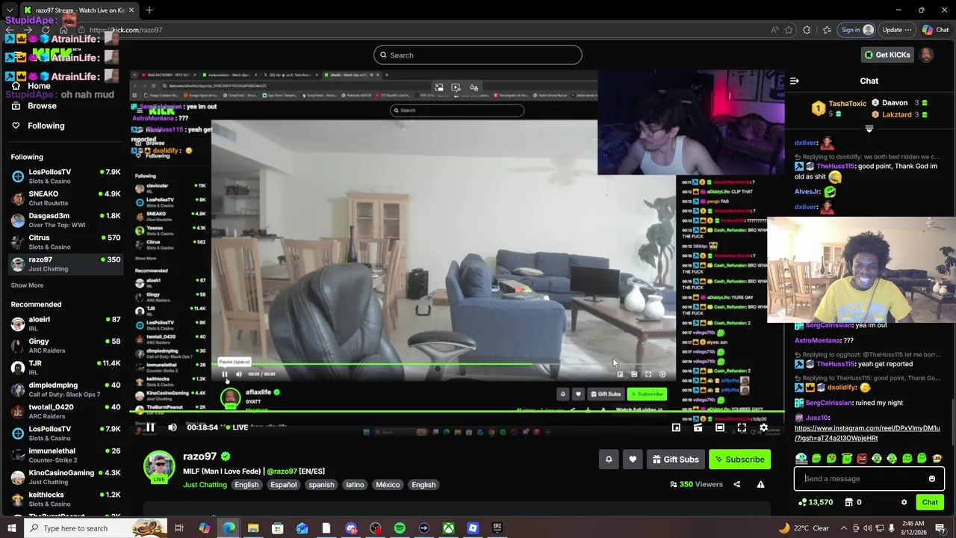
Task: Click the browser Sign in button
Action: coord(856,30)
